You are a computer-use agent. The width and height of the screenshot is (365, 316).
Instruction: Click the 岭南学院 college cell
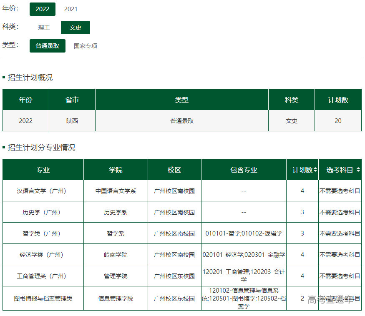pyautogui.click(x=116, y=254)
